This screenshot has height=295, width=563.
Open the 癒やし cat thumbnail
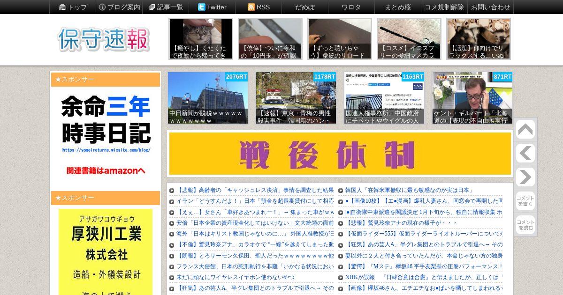pos(201,39)
